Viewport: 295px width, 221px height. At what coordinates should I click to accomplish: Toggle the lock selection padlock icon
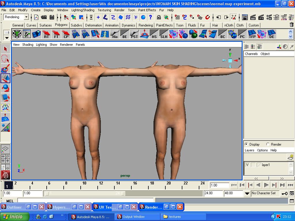tap(159, 17)
